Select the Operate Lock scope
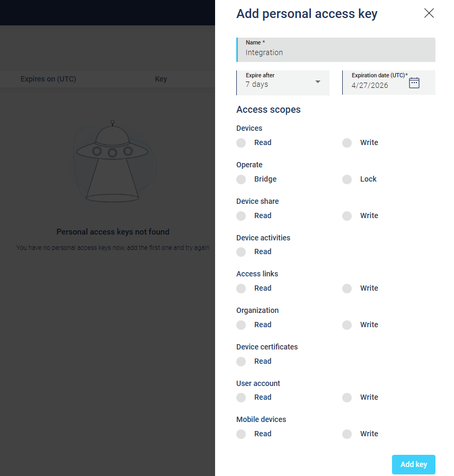The width and height of the screenshot is (454, 476). click(347, 179)
